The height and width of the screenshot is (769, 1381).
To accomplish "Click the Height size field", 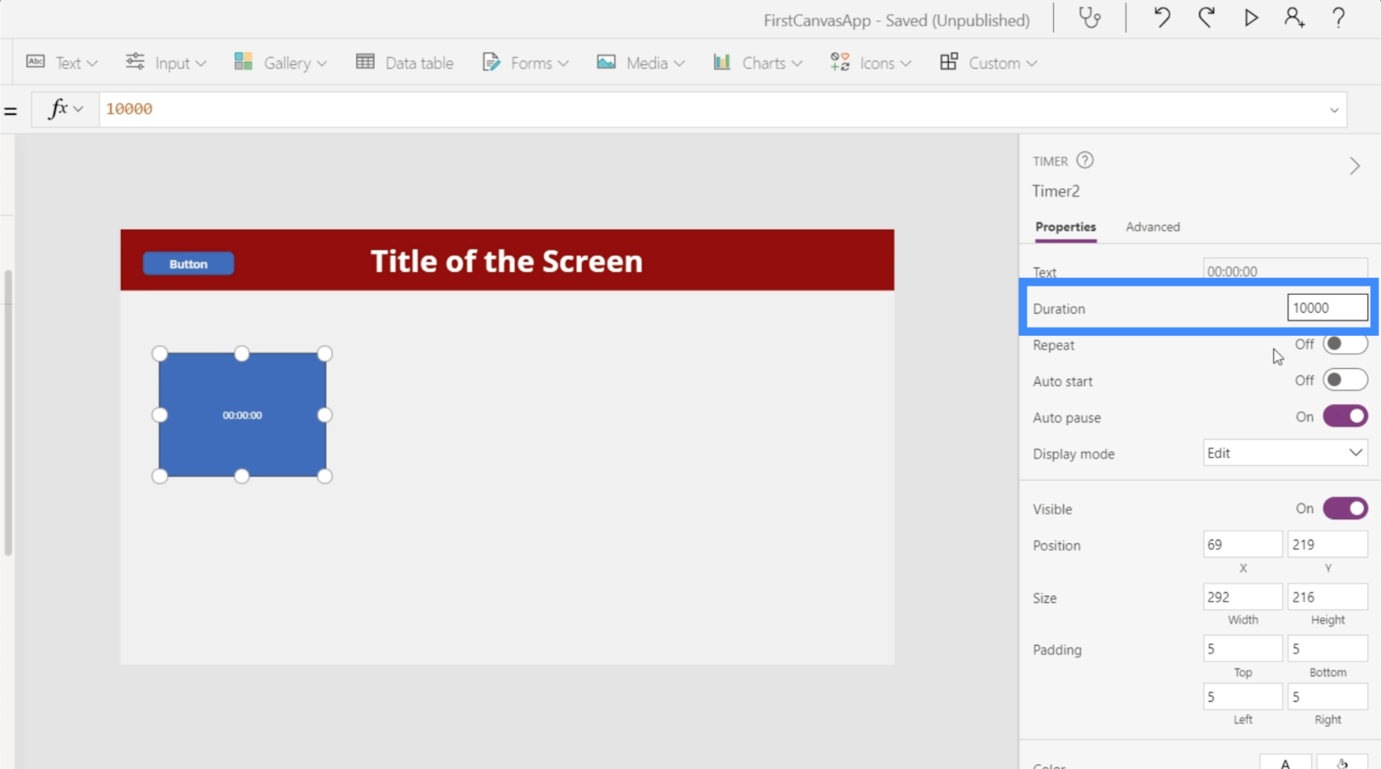I will coord(1327,597).
